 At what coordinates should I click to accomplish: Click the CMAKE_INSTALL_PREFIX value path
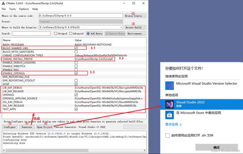point(93,59)
